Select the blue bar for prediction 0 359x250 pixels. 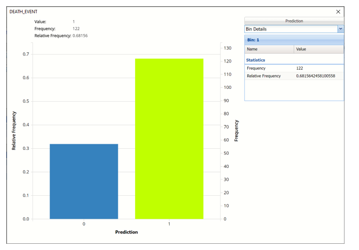tap(84, 181)
